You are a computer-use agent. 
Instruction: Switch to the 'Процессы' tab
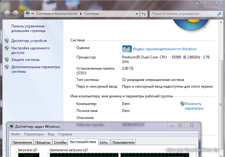pyautogui.click(x=43, y=142)
